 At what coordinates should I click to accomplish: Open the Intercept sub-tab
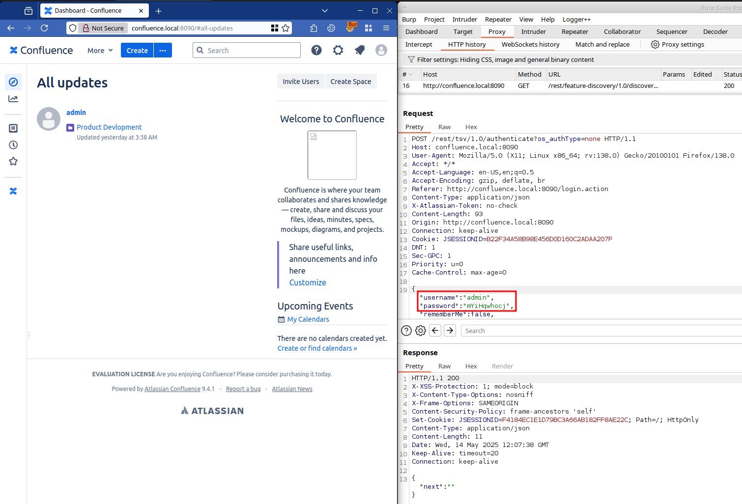tap(419, 44)
